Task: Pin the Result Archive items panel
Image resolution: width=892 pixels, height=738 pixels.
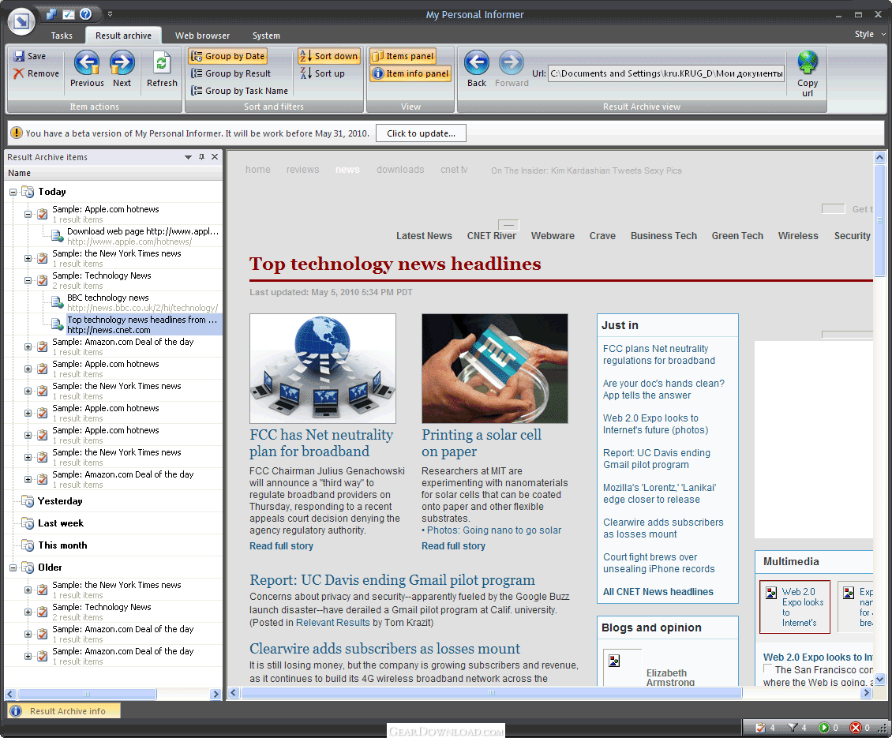Action: coord(201,157)
